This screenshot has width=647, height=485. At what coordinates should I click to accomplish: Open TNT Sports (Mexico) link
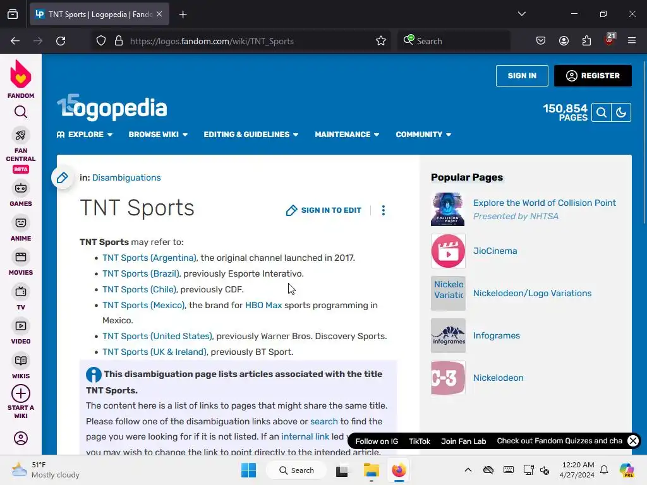point(143,305)
